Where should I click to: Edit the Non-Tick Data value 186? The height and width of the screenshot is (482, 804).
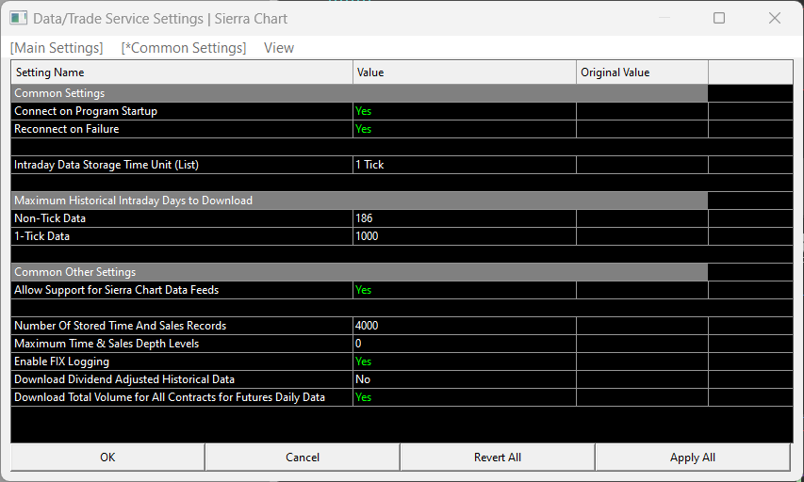[x=465, y=218]
